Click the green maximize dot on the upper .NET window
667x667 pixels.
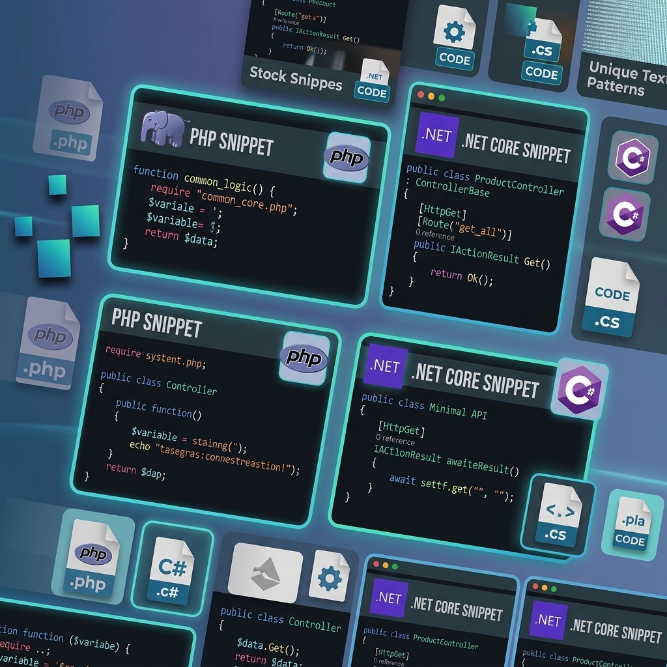442,98
